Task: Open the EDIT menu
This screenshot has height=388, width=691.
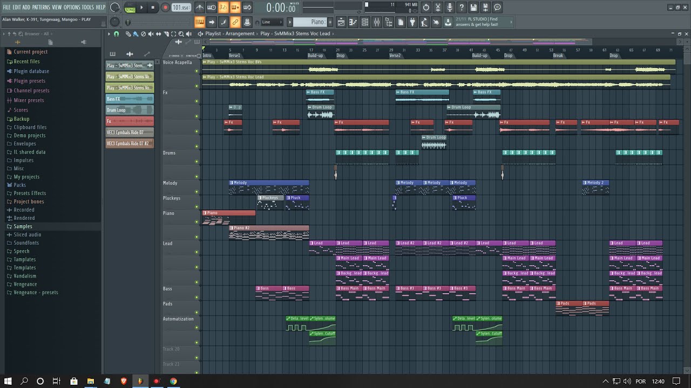Action: coord(17,7)
